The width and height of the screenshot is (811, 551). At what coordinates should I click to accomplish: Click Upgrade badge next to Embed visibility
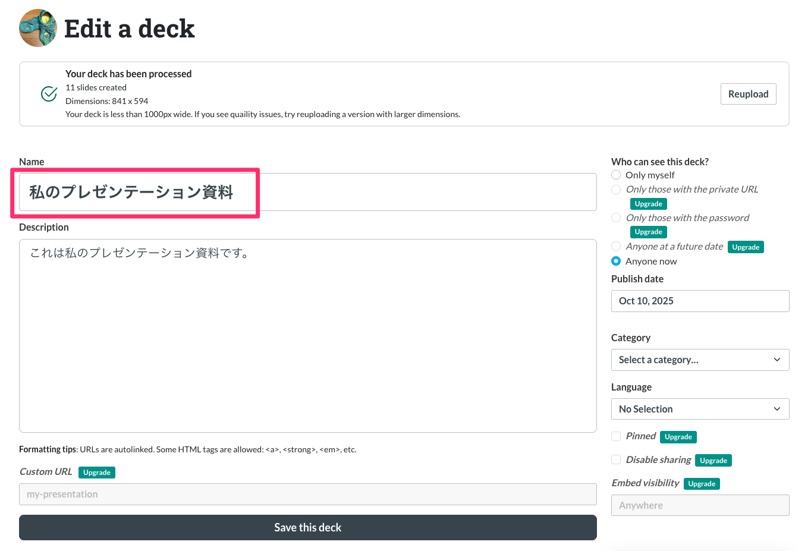pos(701,484)
